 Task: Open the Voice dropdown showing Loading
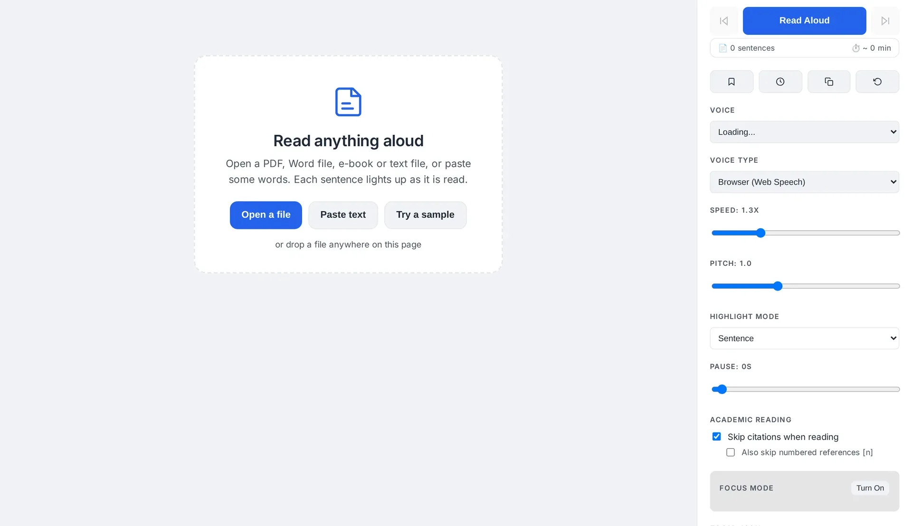tap(804, 132)
